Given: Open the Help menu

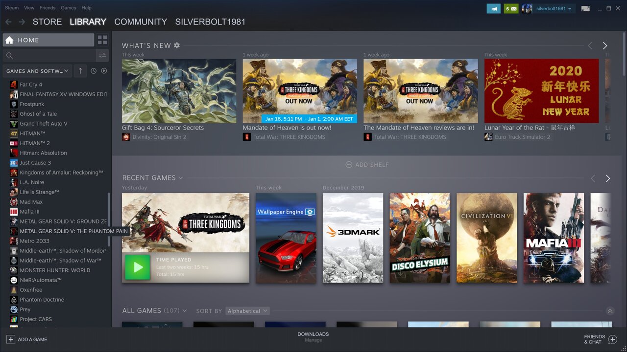Looking at the screenshot, I should (x=86, y=8).
